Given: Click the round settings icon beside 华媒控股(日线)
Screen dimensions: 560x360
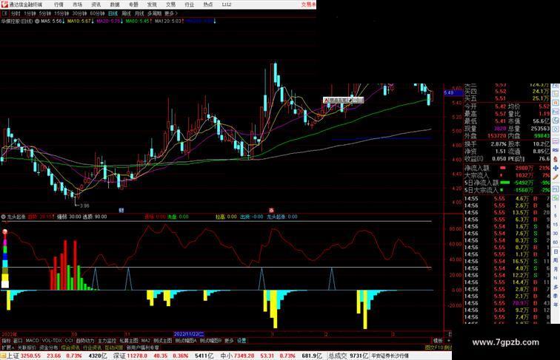Looking at the screenshot, I should pos(37,21).
